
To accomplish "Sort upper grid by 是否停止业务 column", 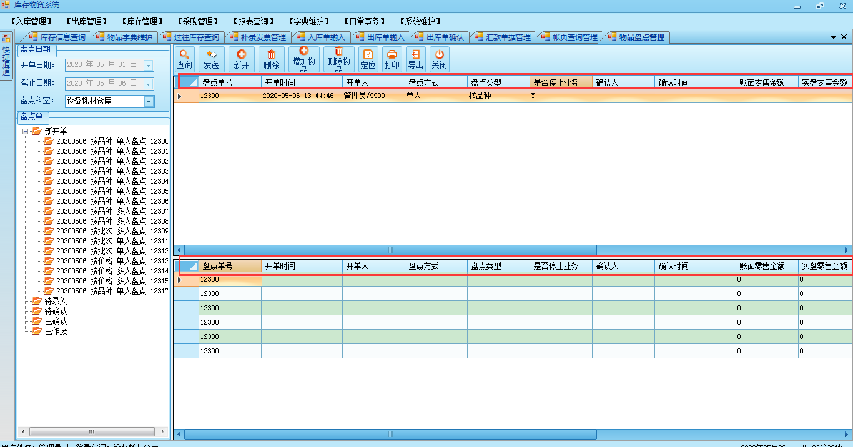I will coord(561,82).
